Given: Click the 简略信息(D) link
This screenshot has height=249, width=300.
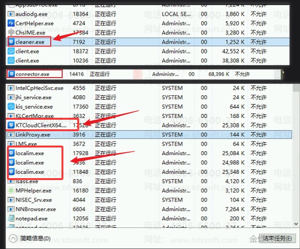Looking at the screenshot, I should (35, 238).
